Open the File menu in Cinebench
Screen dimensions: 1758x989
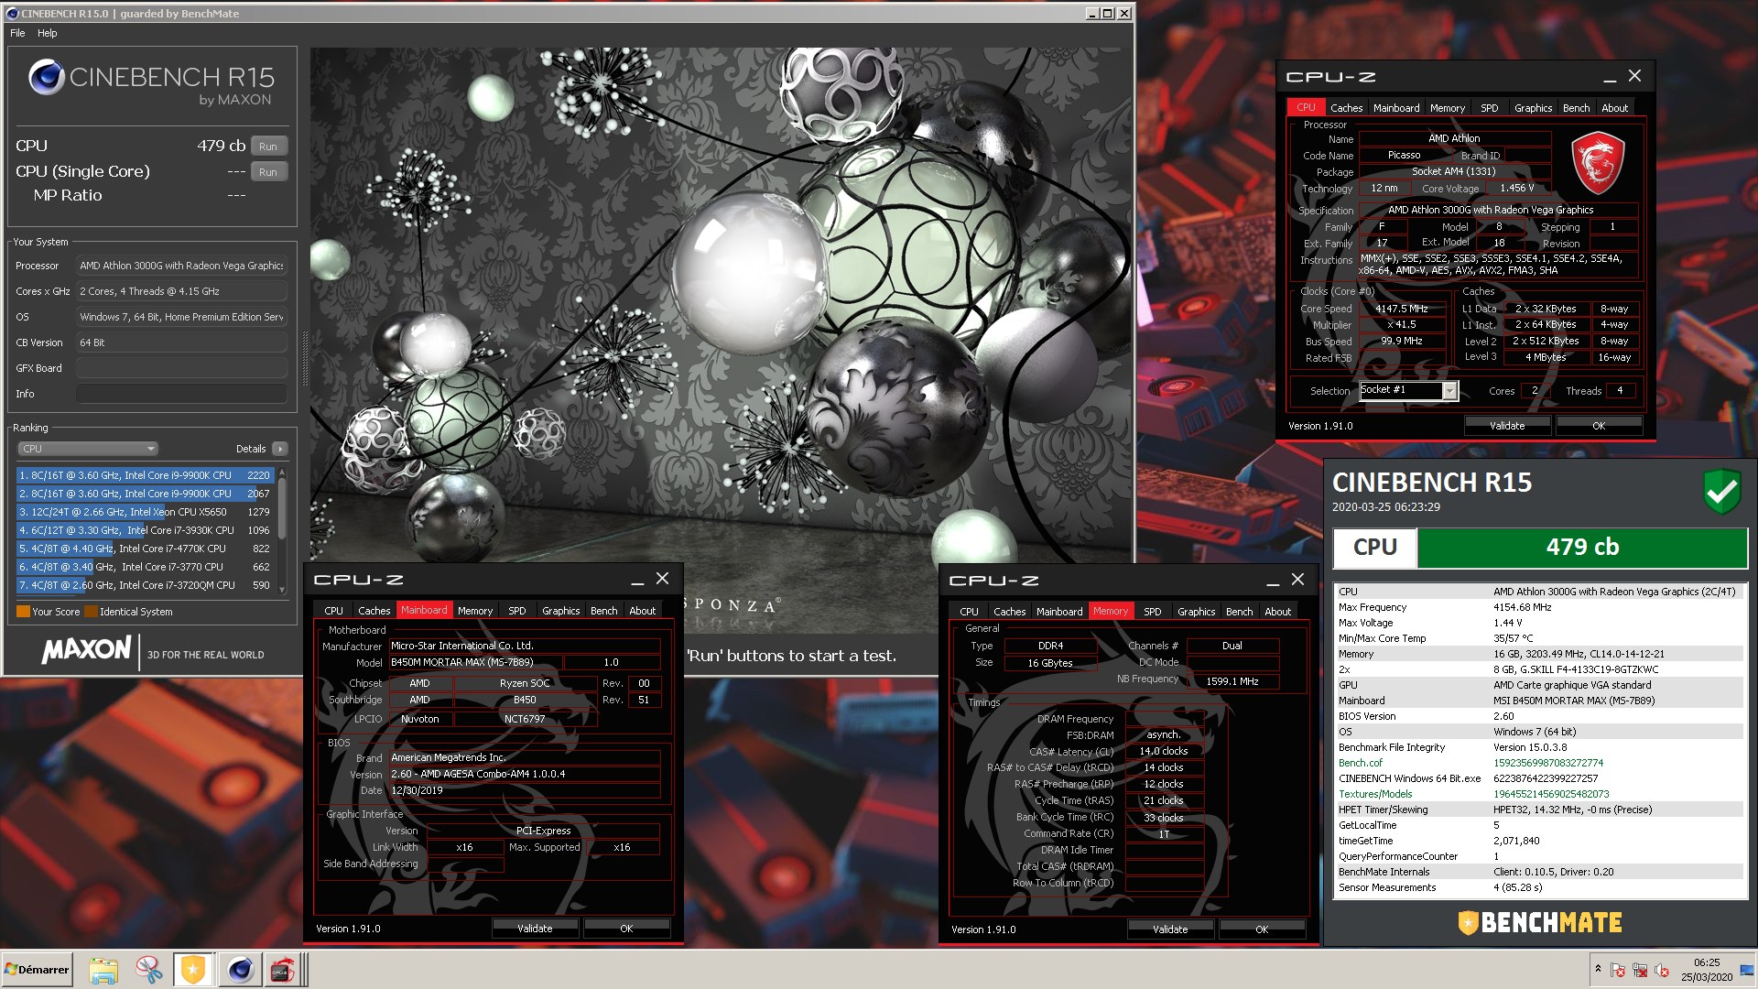[x=17, y=33]
